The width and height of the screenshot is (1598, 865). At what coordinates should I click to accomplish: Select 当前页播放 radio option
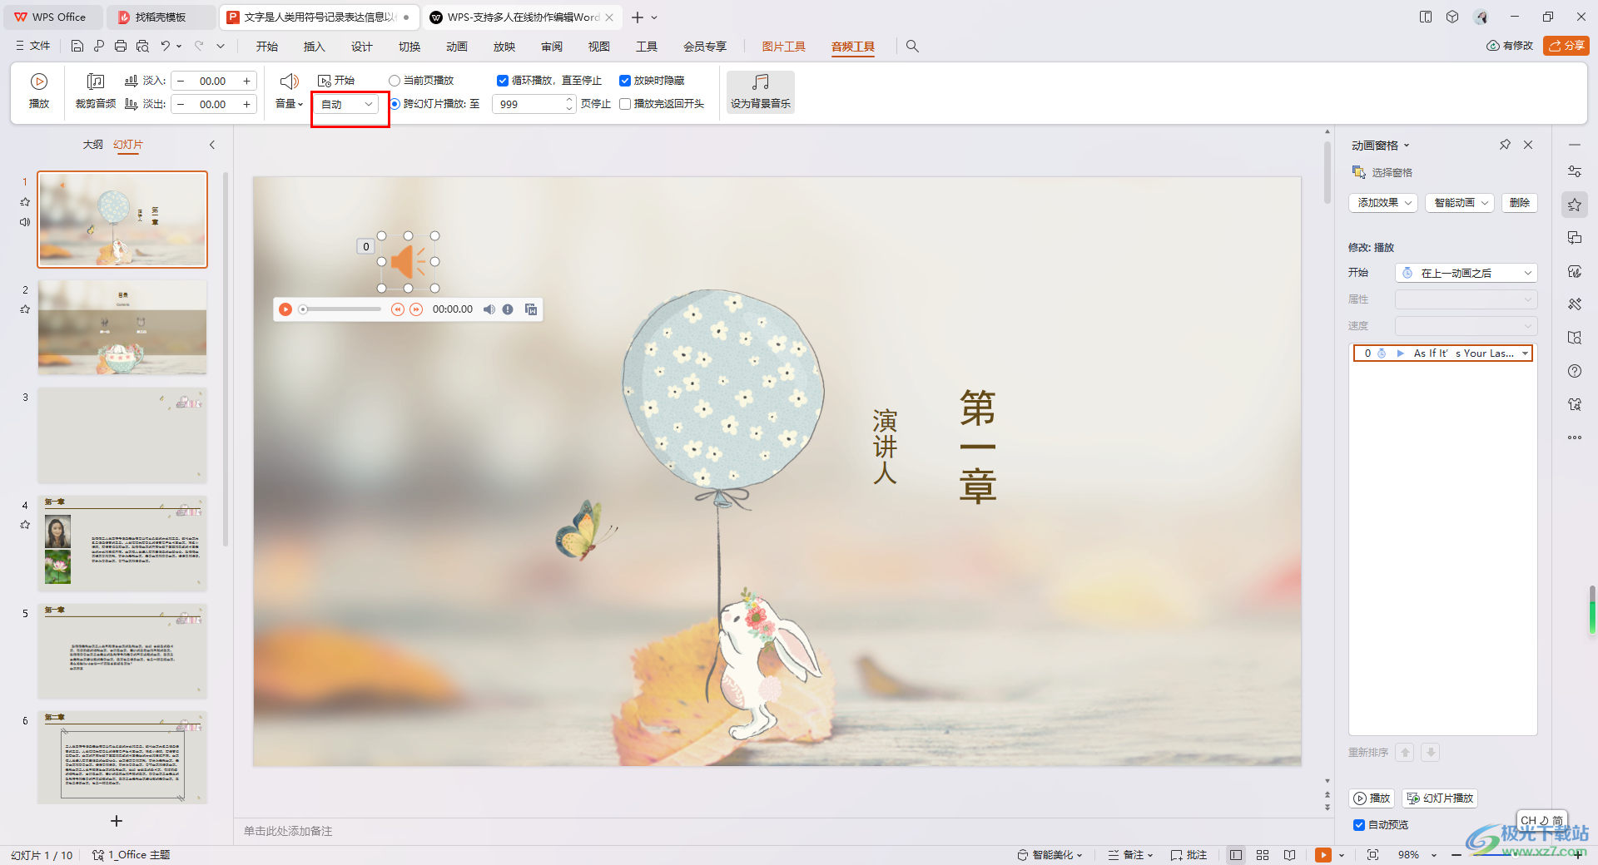395,81
